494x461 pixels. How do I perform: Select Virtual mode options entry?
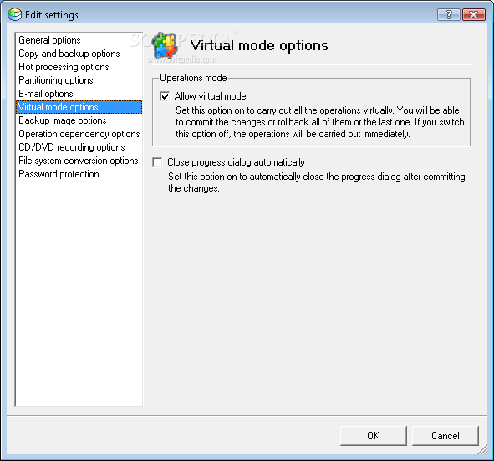(79, 107)
